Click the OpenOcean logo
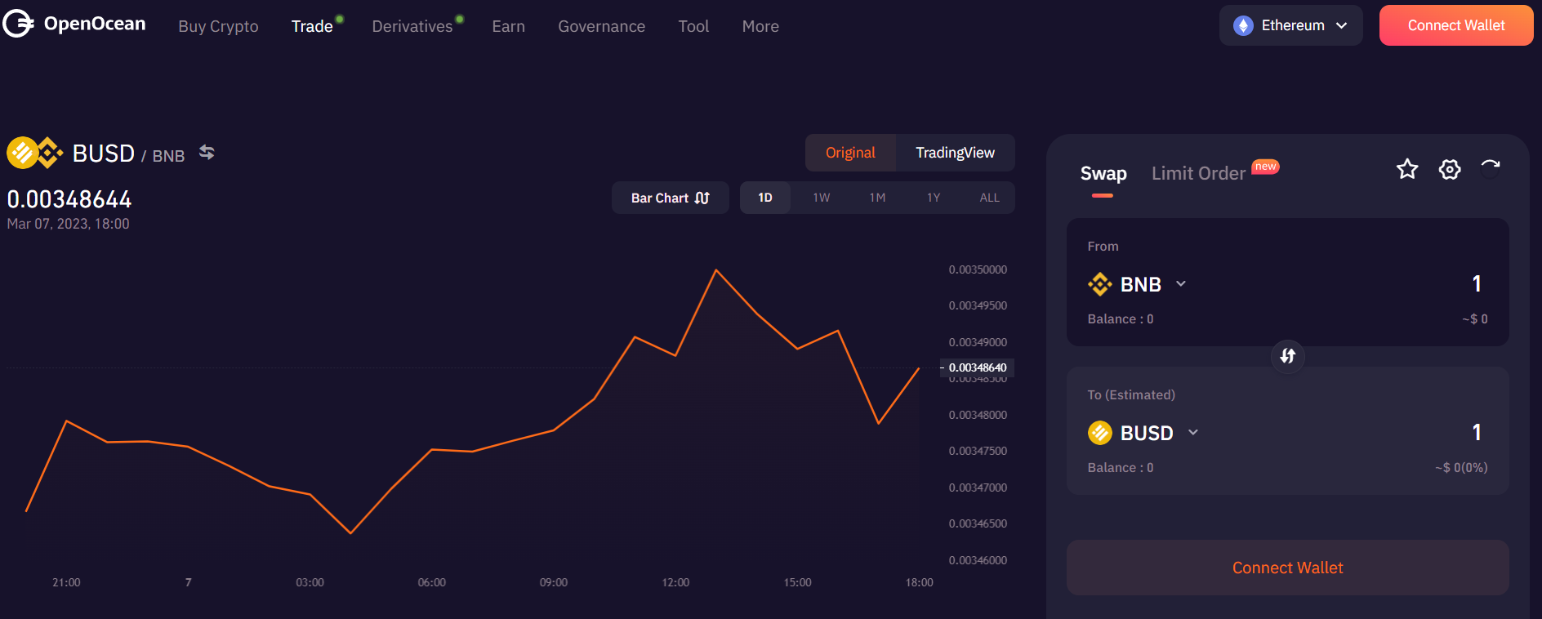Viewport: 1542px width, 619px height. [74, 24]
